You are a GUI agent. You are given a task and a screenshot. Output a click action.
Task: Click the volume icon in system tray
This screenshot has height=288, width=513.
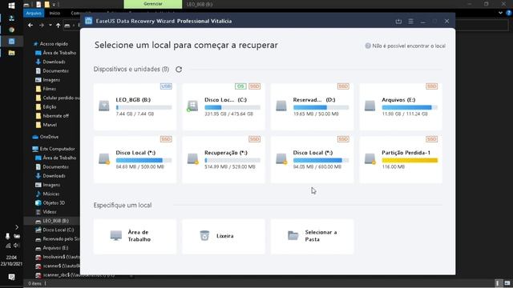(16, 246)
